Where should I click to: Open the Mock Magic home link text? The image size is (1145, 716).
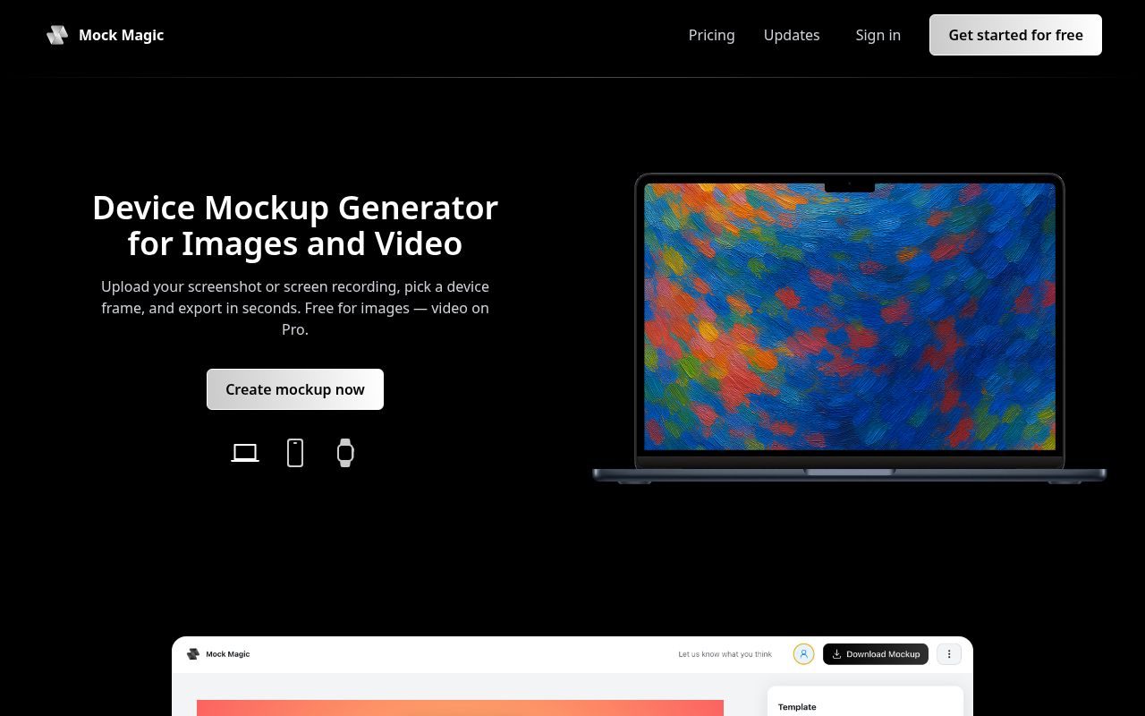tap(121, 35)
